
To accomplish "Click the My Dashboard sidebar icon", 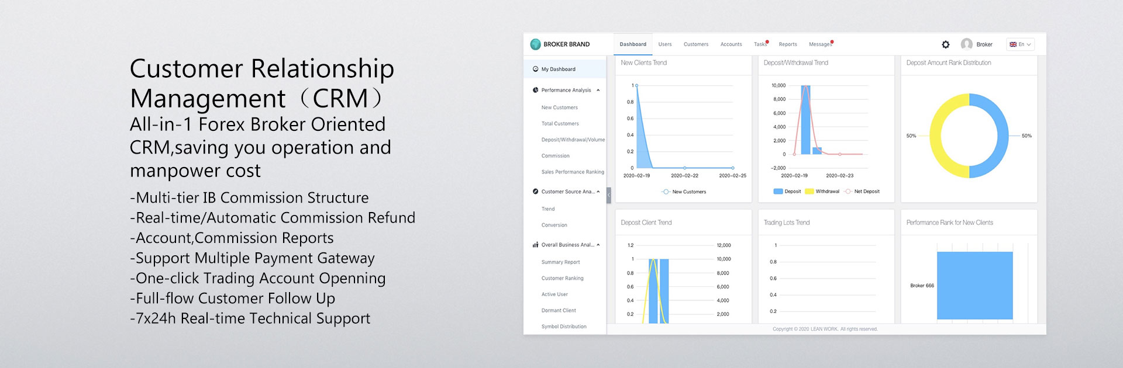I will click(x=535, y=69).
